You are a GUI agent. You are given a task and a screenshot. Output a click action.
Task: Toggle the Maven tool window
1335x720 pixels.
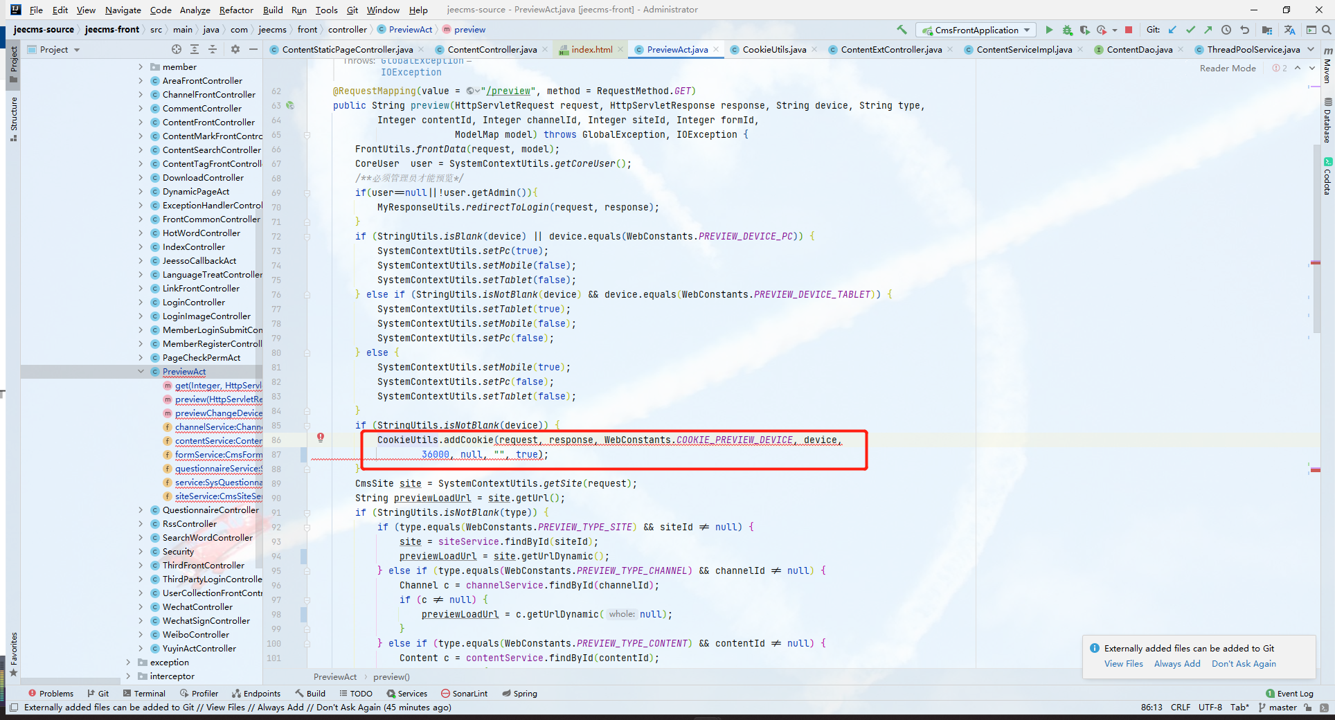tap(1327, 66)
